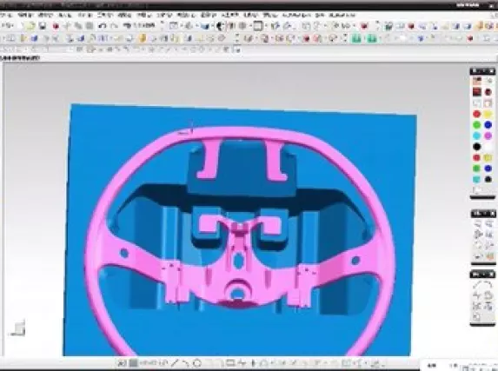
Task: Click the first green mold tool icon
Action: [356, 39]
